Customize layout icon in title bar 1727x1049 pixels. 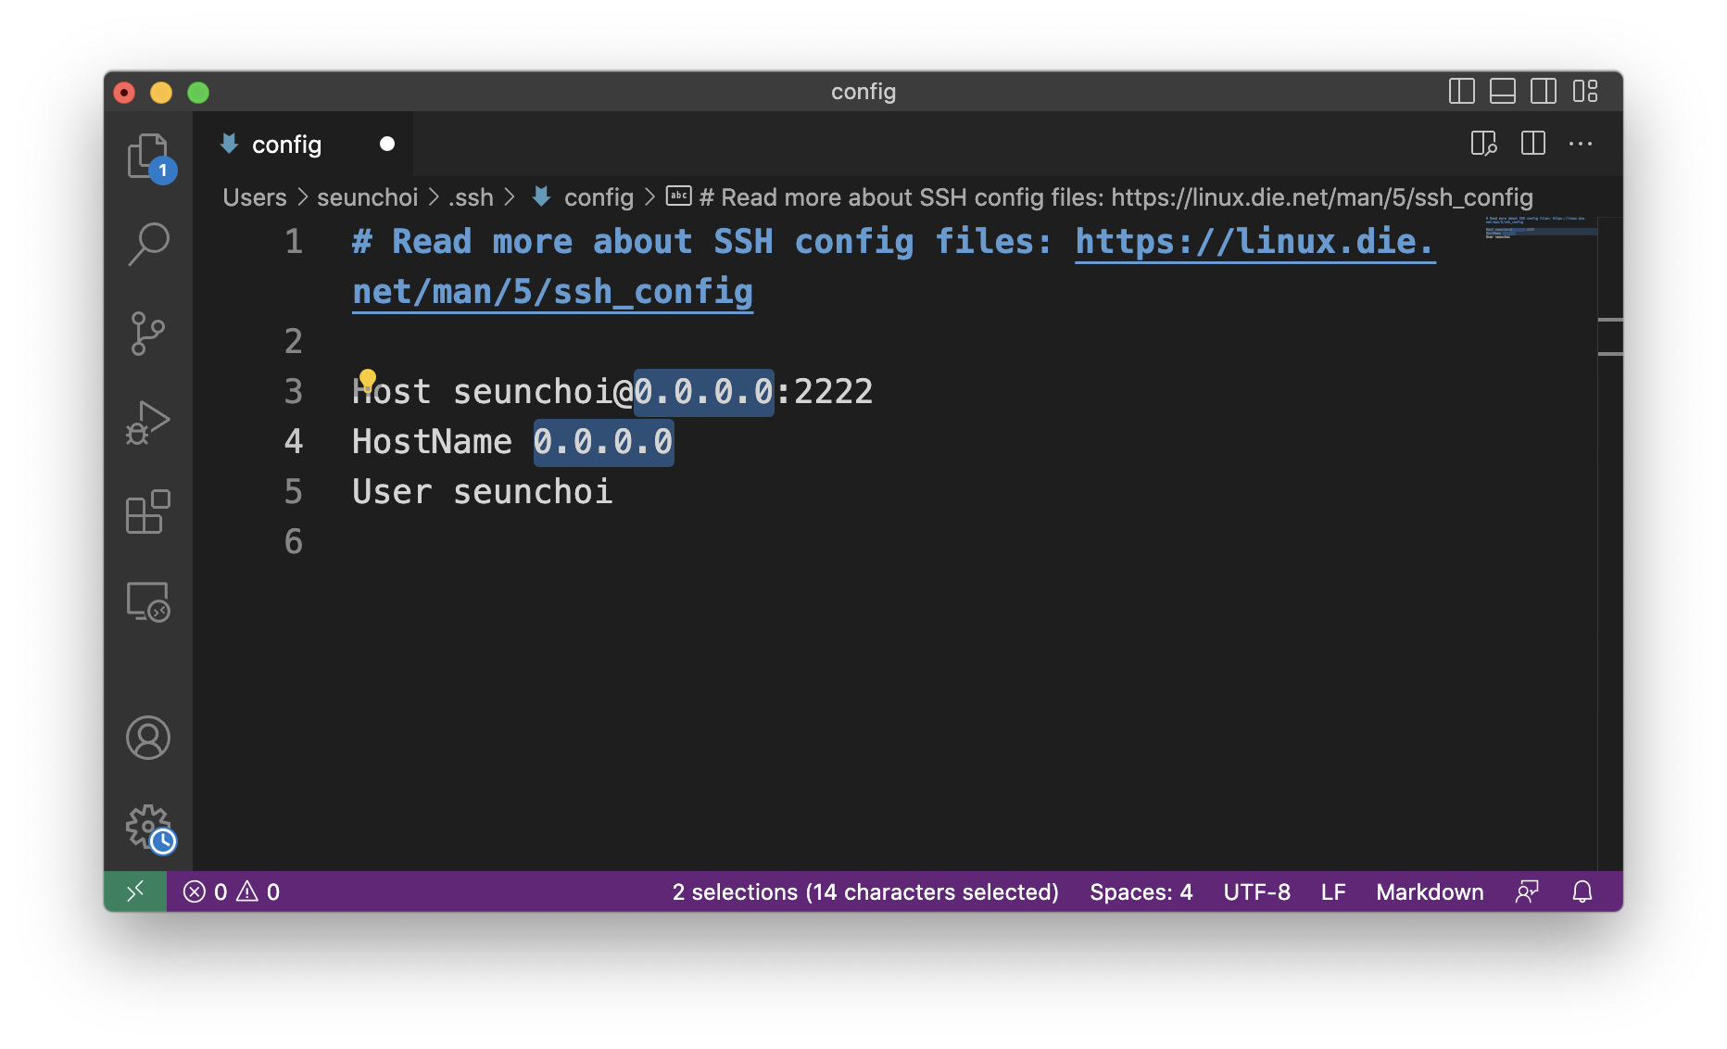pos(1585,91)
